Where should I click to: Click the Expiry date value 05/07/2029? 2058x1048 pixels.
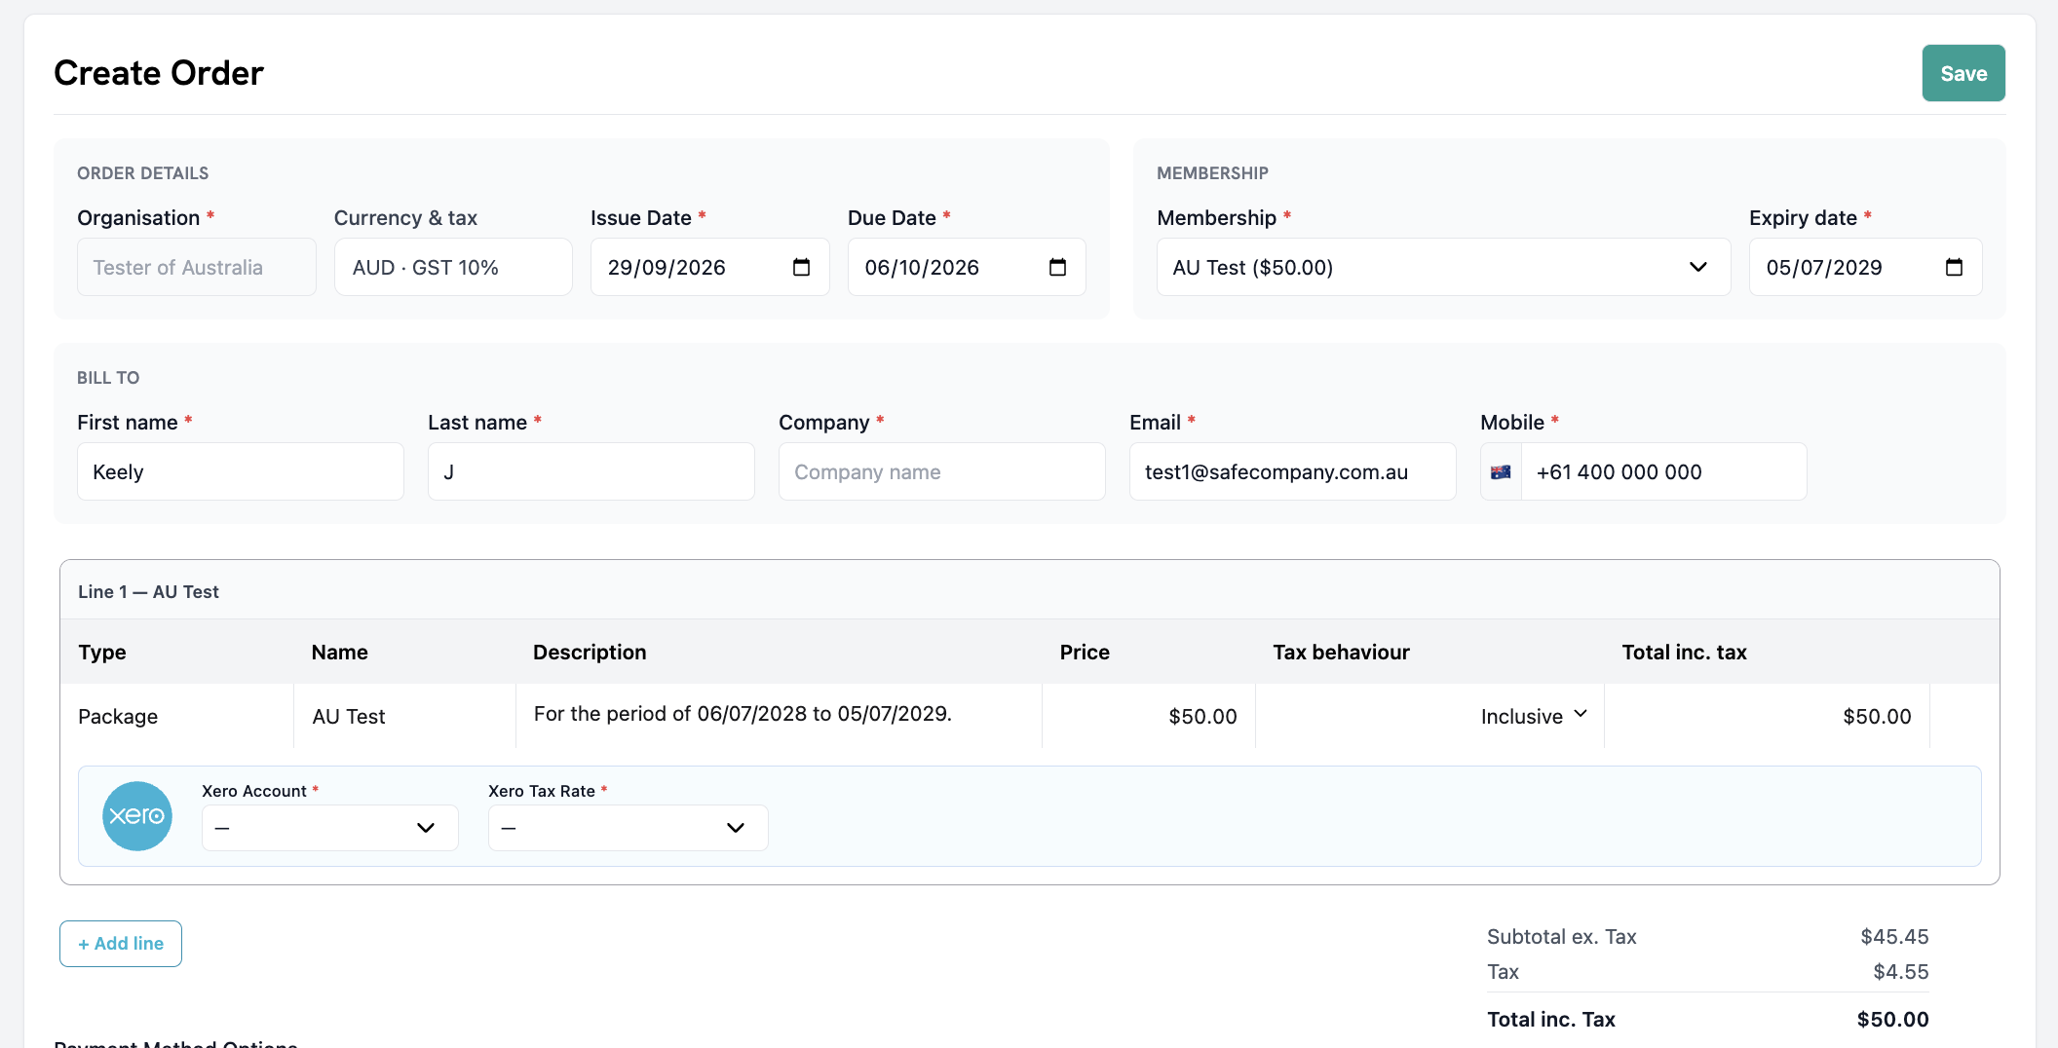pyautogui.click(x=1824, y=268)
